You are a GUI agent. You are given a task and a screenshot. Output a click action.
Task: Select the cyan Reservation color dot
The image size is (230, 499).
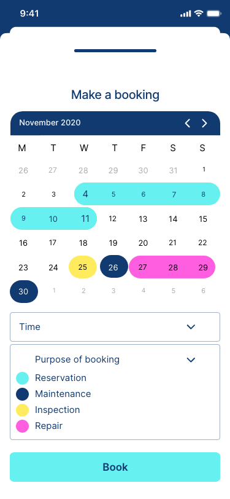coord(23,378)
